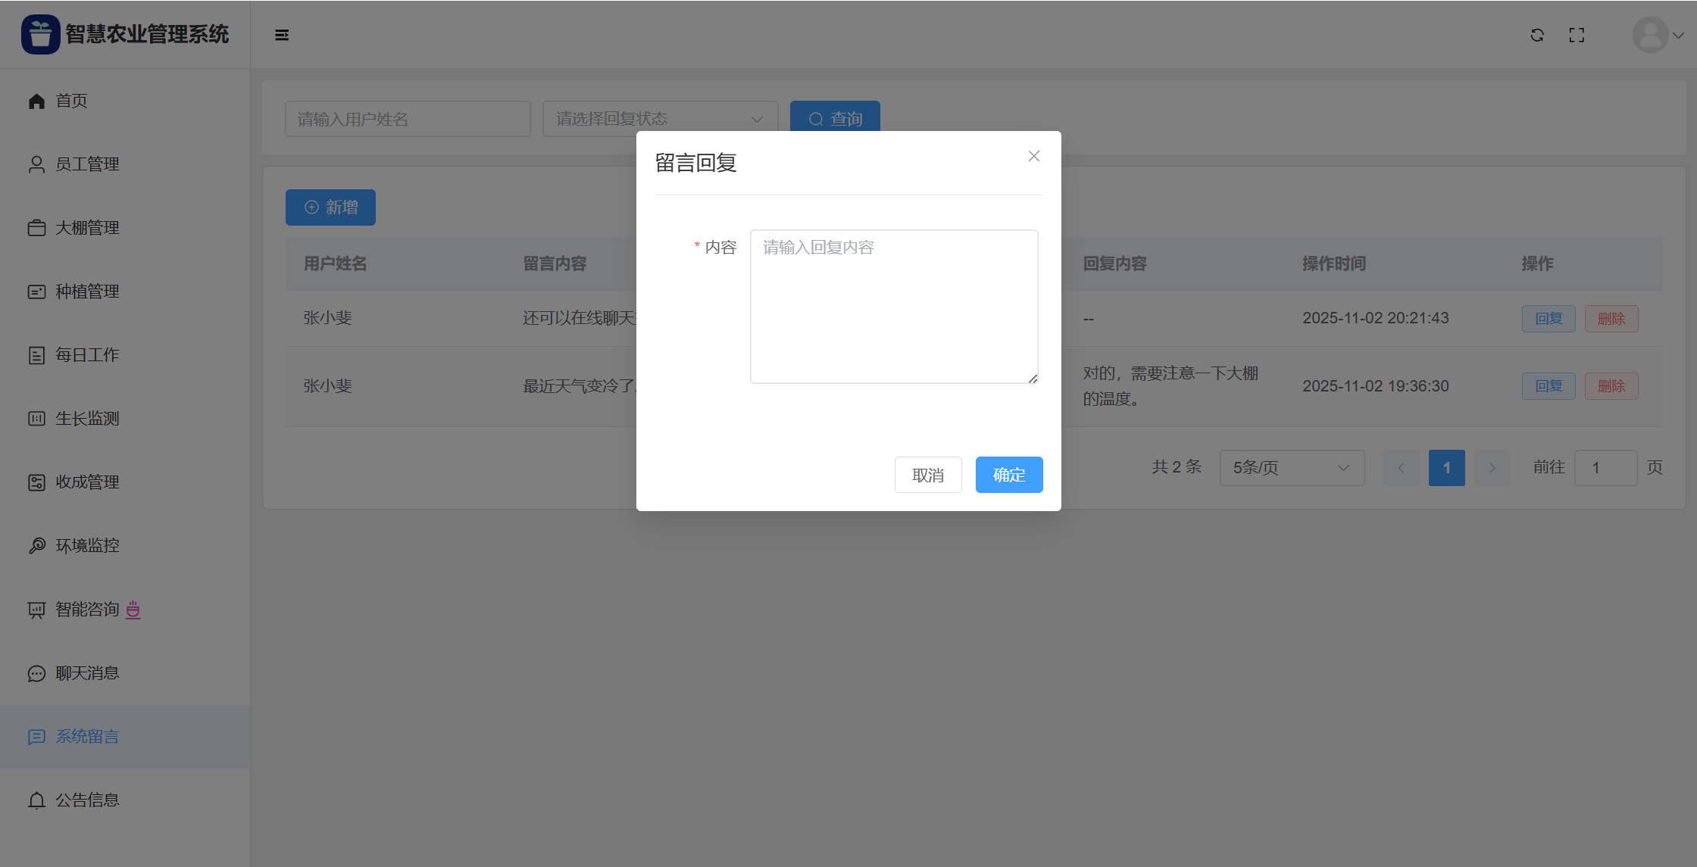Click the collapse sidebar hamburger icon
1697x867 pixels.
pos(282,35)
